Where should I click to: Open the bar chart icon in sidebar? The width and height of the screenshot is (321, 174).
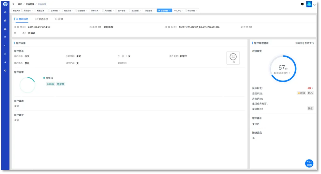pyautogui.click(x=5, y=20)
